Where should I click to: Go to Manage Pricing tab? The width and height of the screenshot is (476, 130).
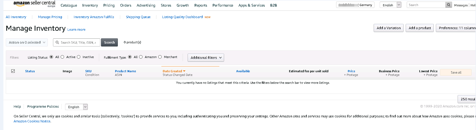50,17
